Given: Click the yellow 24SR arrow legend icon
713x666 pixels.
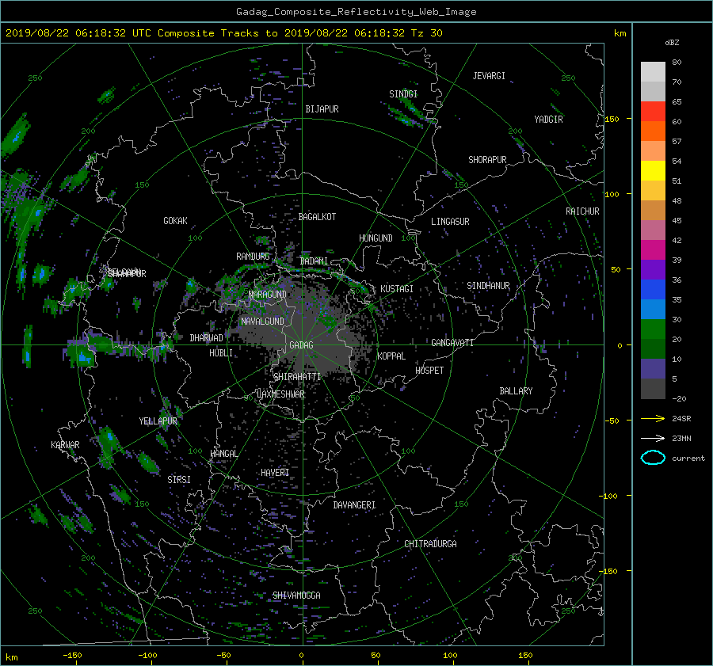Looking at the screenshot, I should click(x=653, y=418).
